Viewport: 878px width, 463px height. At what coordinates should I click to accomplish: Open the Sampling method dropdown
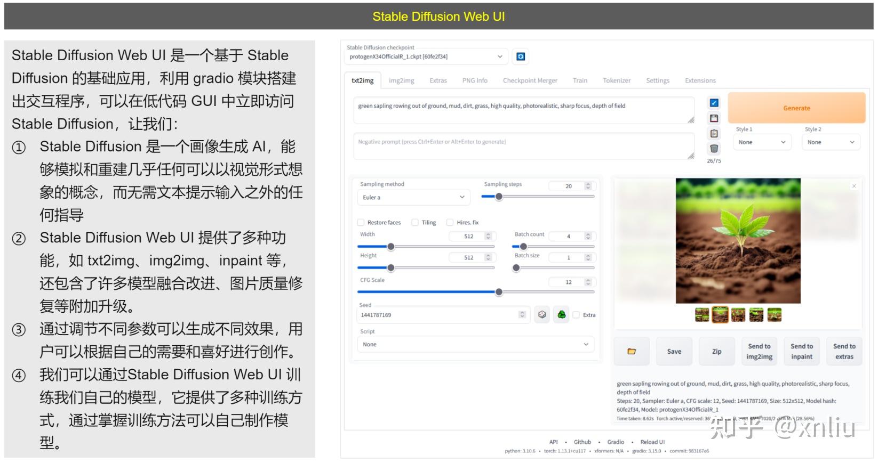pos(413,197)
